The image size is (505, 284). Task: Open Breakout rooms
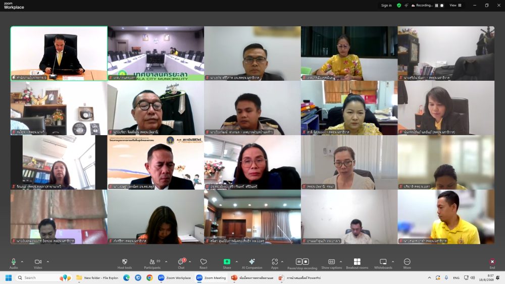point(357,262)
